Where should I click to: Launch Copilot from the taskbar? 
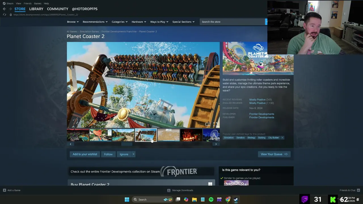pyautogui.click(x=186, y=199)
